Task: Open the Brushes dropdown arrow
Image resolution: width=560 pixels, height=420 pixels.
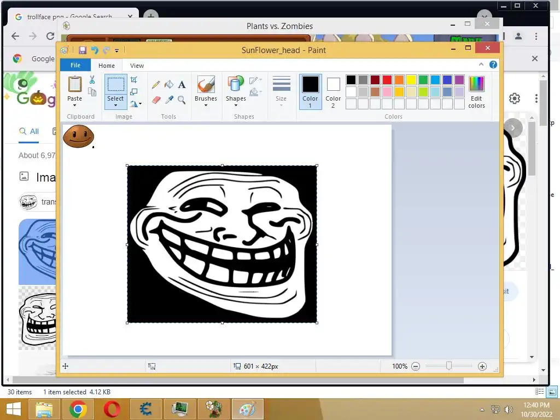Action: pos(206,106)
